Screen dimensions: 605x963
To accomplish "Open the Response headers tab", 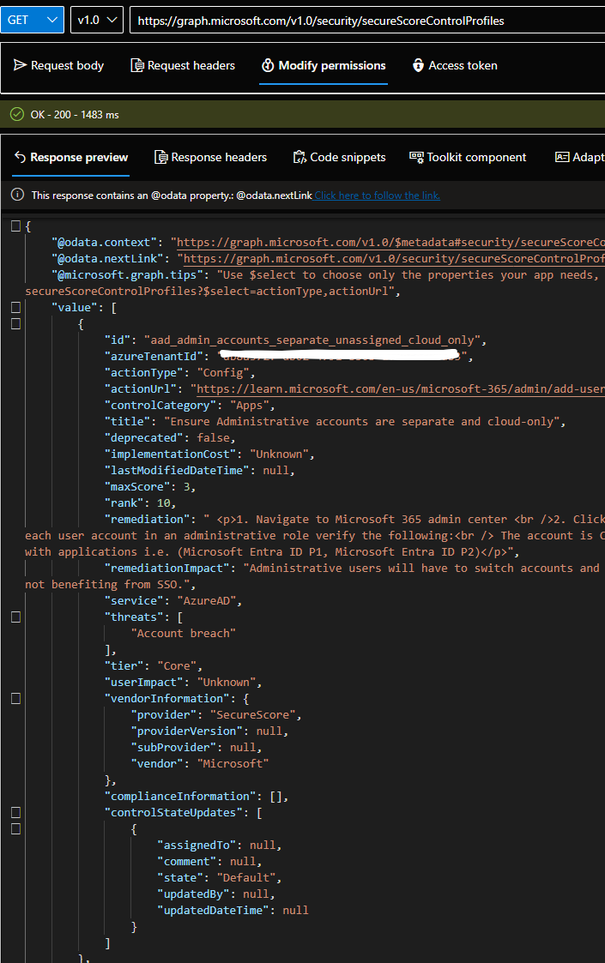I will point(210,157).
